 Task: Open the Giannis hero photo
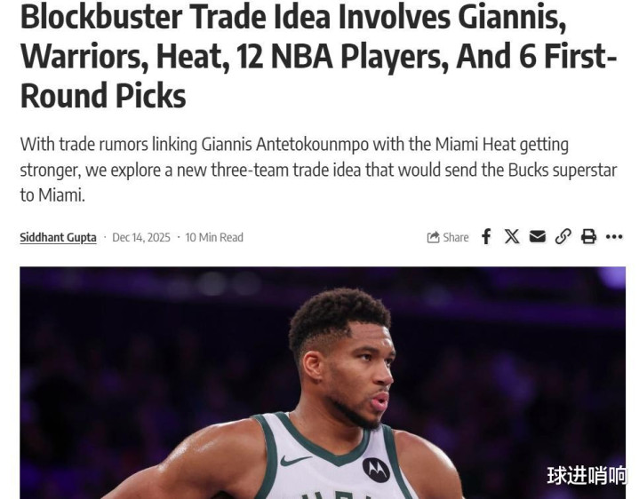323,383
